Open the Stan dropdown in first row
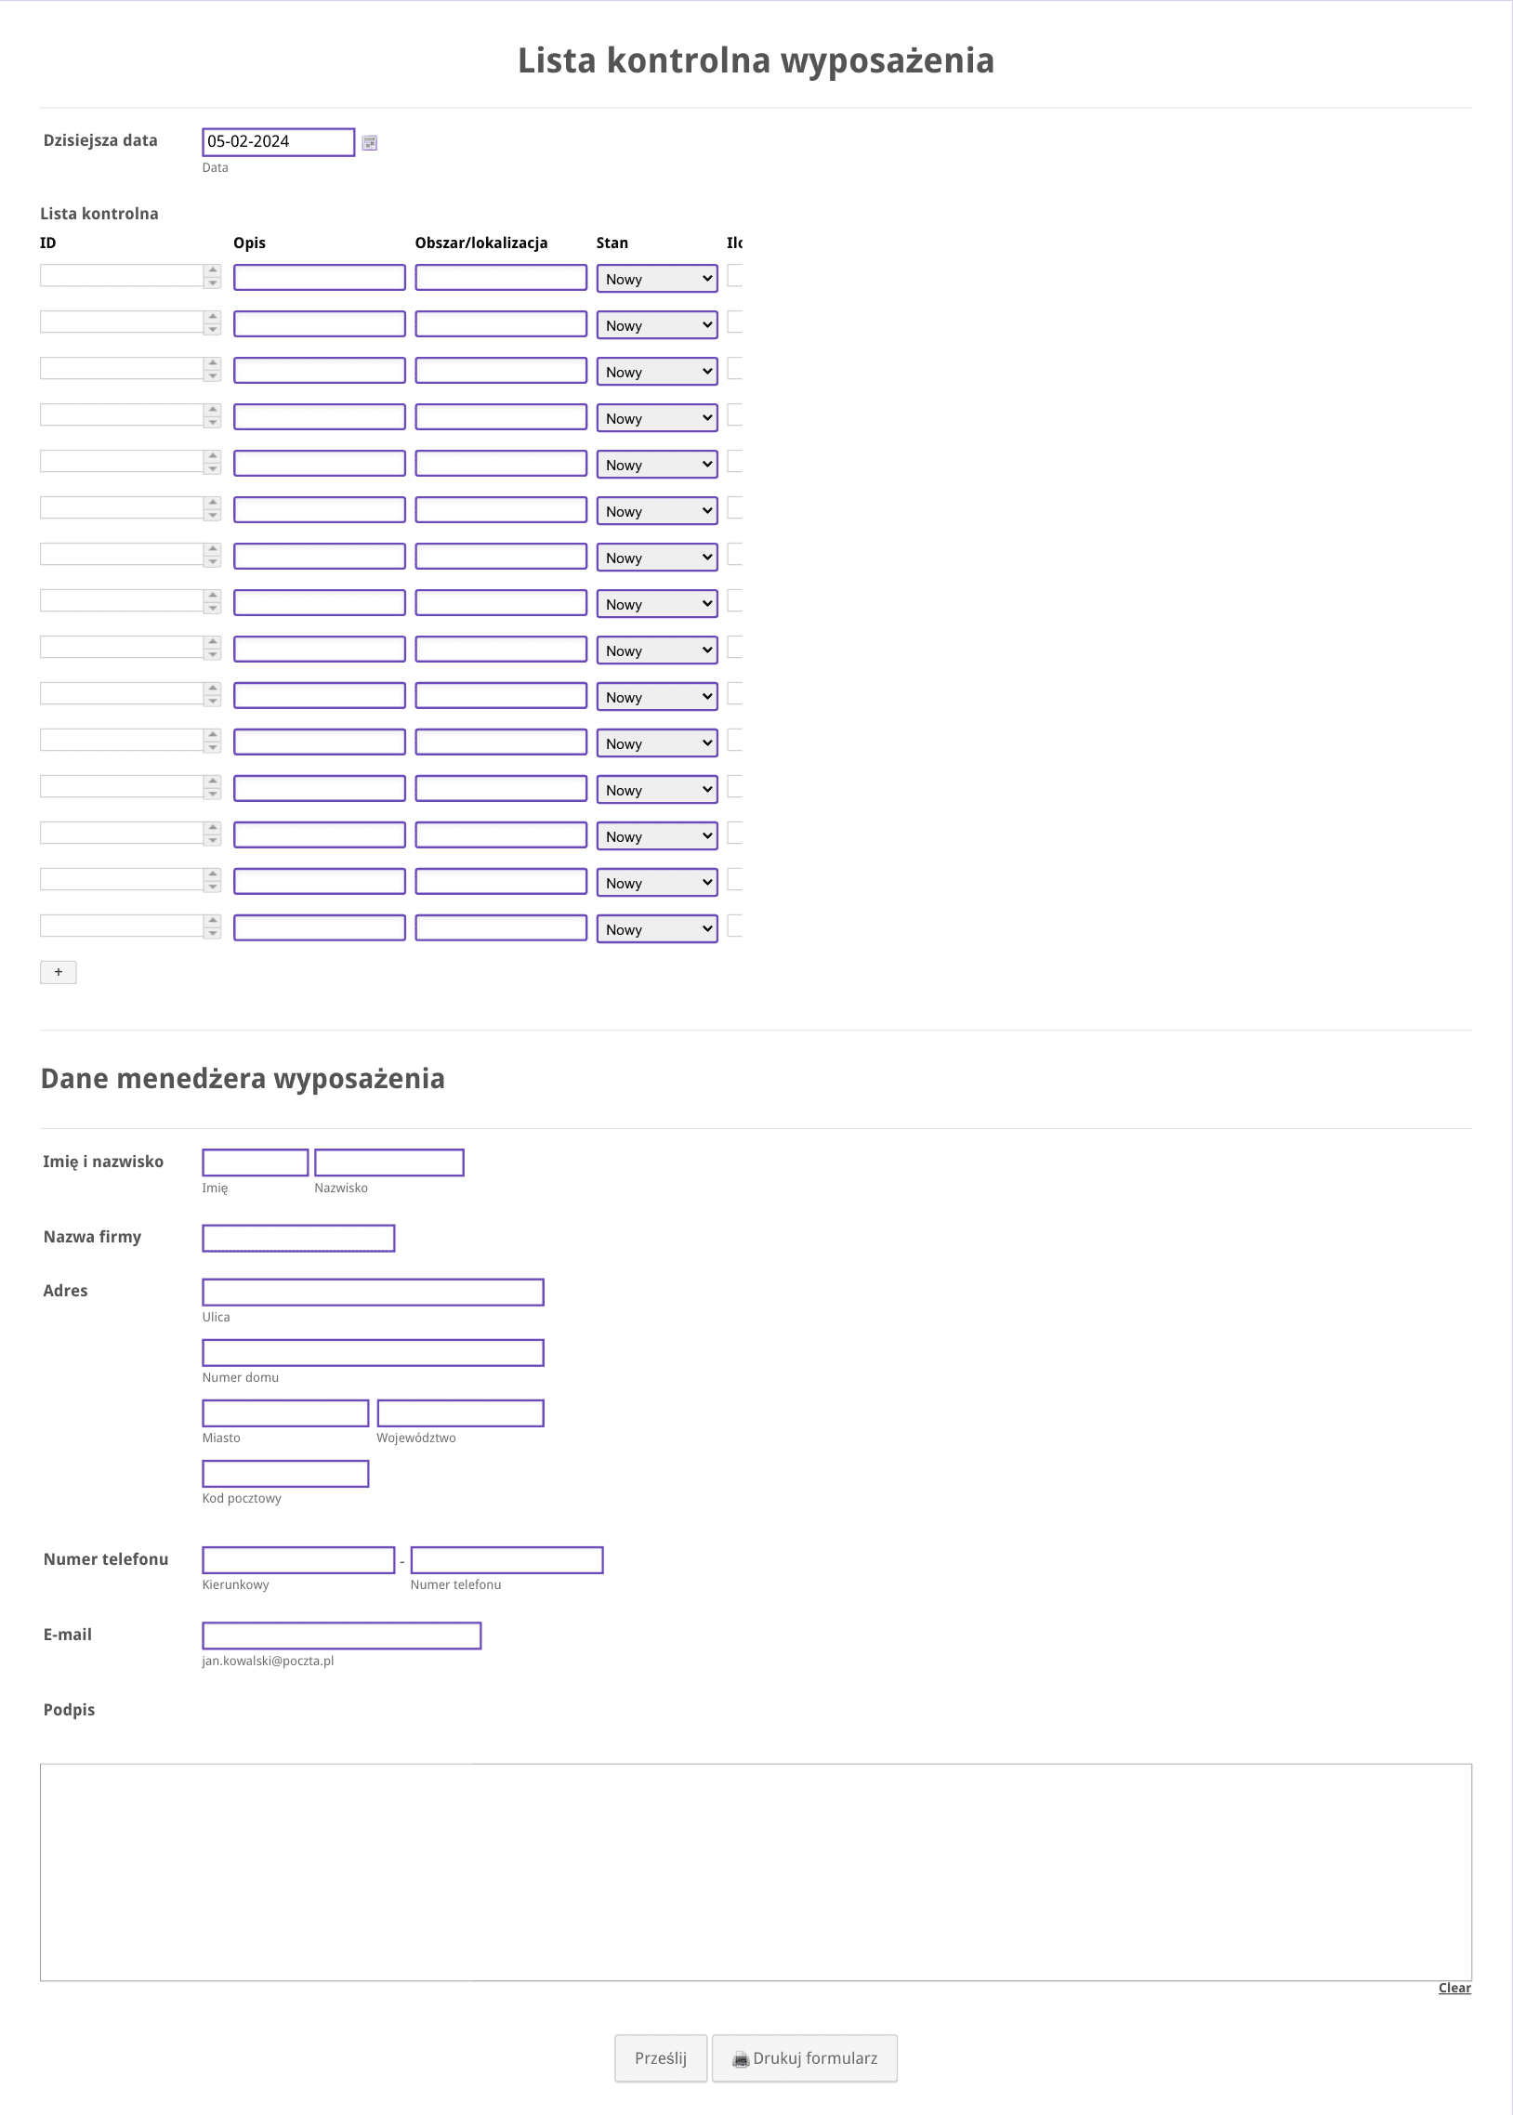 pyautogui.click(x=657, y=279)
